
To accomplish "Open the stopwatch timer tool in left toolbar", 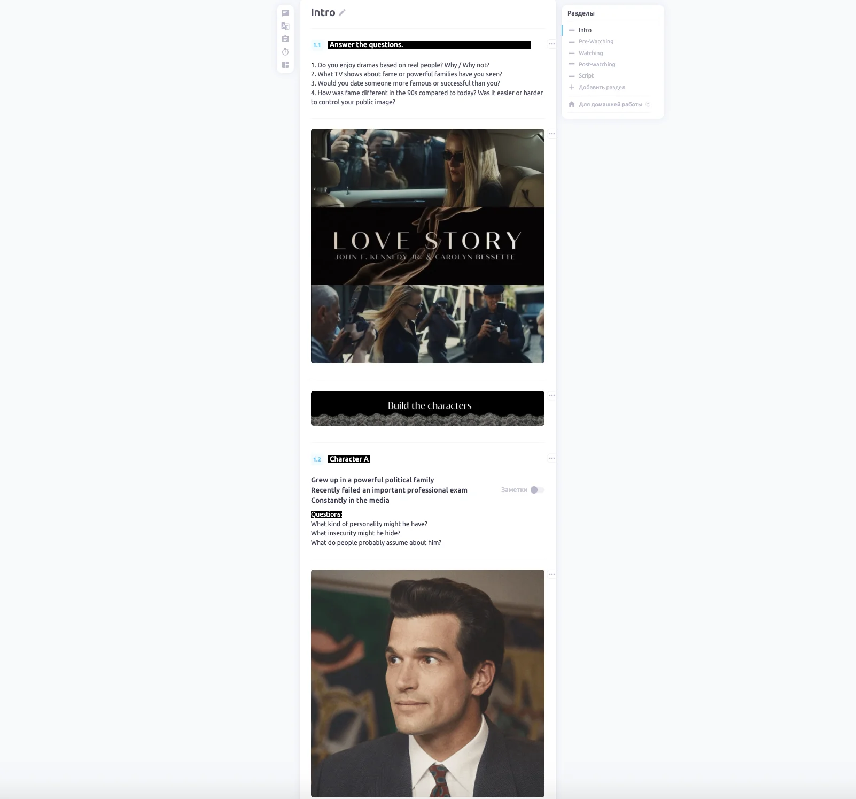I will click(x=285, y=52).
